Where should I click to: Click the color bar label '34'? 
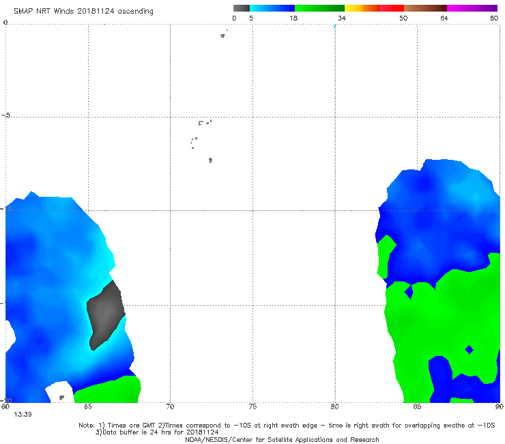tap(342, 18)
